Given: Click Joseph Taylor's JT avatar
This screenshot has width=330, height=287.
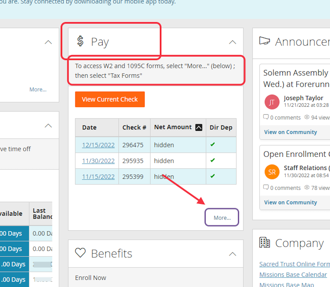Looking at the screenshot, I should [x=272, y=102].
